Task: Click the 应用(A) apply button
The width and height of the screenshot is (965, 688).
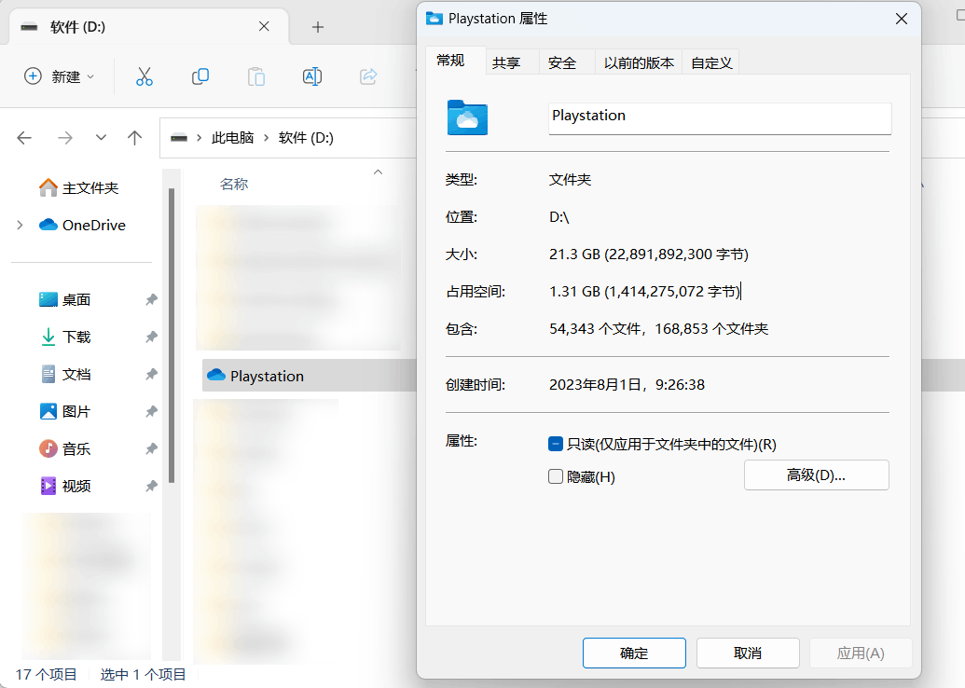Action: pos(861,653)
